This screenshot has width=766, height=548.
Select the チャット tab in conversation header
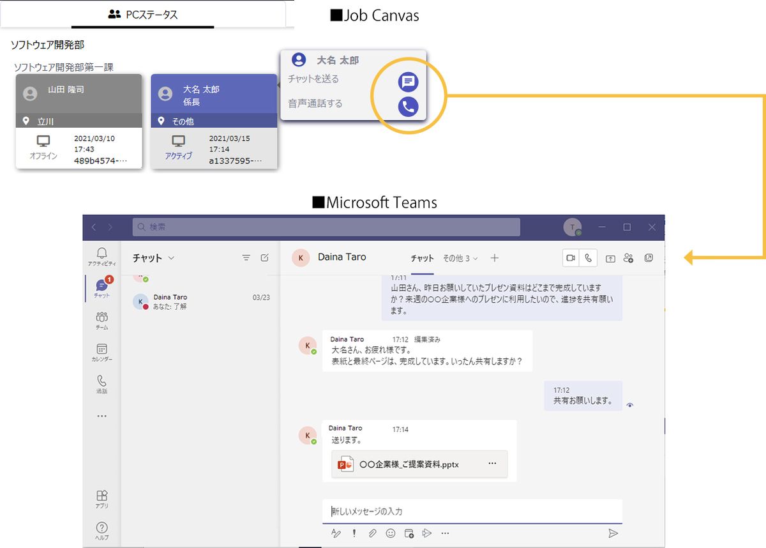tap(422, 258)
